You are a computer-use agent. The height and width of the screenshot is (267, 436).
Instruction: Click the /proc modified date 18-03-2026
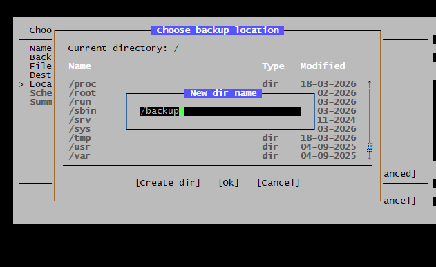pyautogui.click(x=328, y=83)
